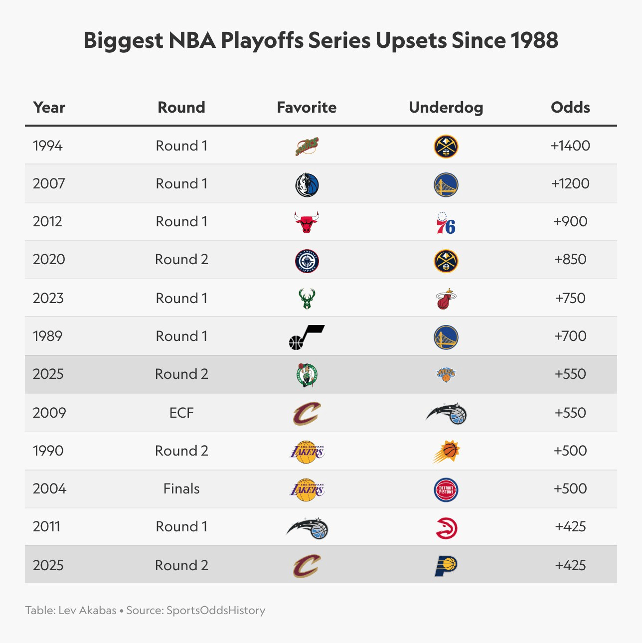
Task: Select the Detroit Pistons logo
Action: [x=446, y=489]
